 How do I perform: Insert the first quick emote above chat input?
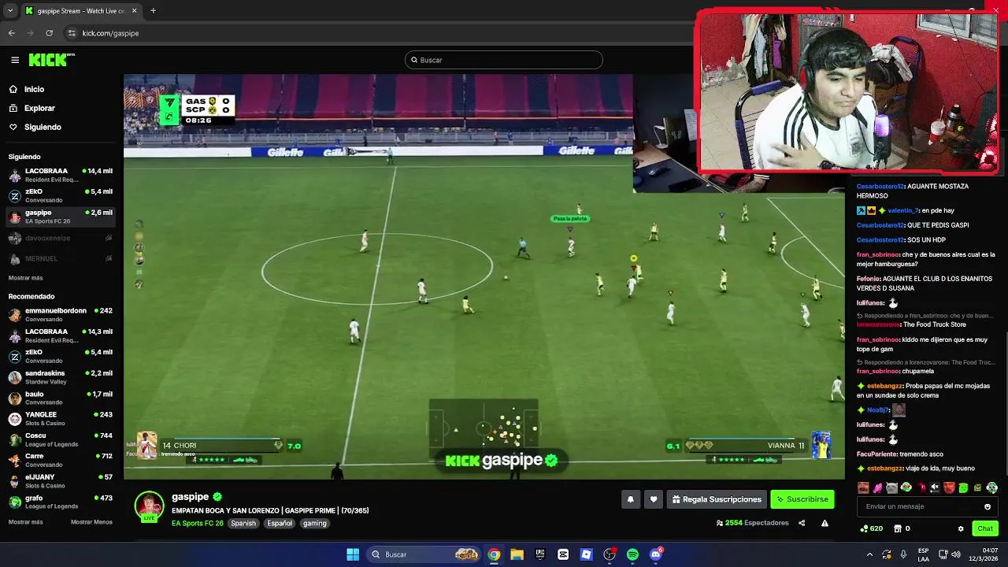(864, 487)
